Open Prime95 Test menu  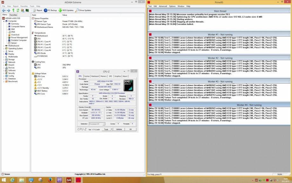(150, 6)
